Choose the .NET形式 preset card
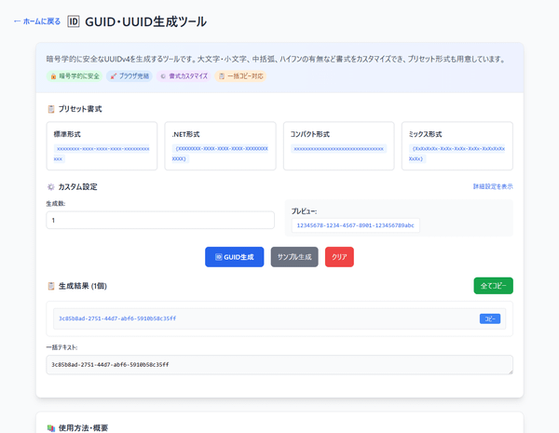The image size is (559, 433). [220, 146]
